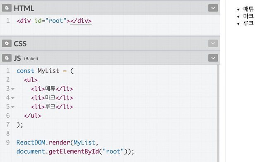The width and height of the screenshot is (265, 162).
Task: Click the <li>루크</li> code line
Action: 52,106
